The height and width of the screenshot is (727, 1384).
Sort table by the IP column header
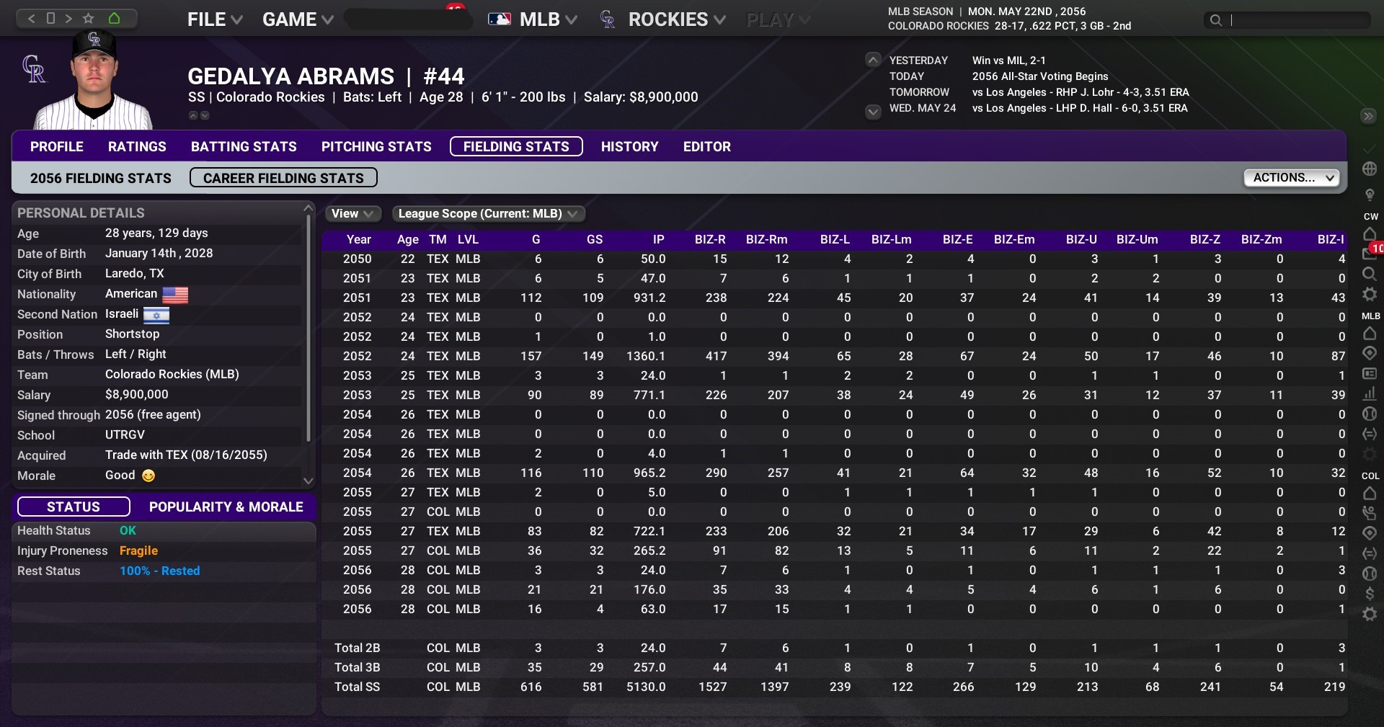[658, 240]
